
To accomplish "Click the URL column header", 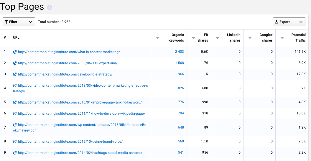I will tap(16, 37).
